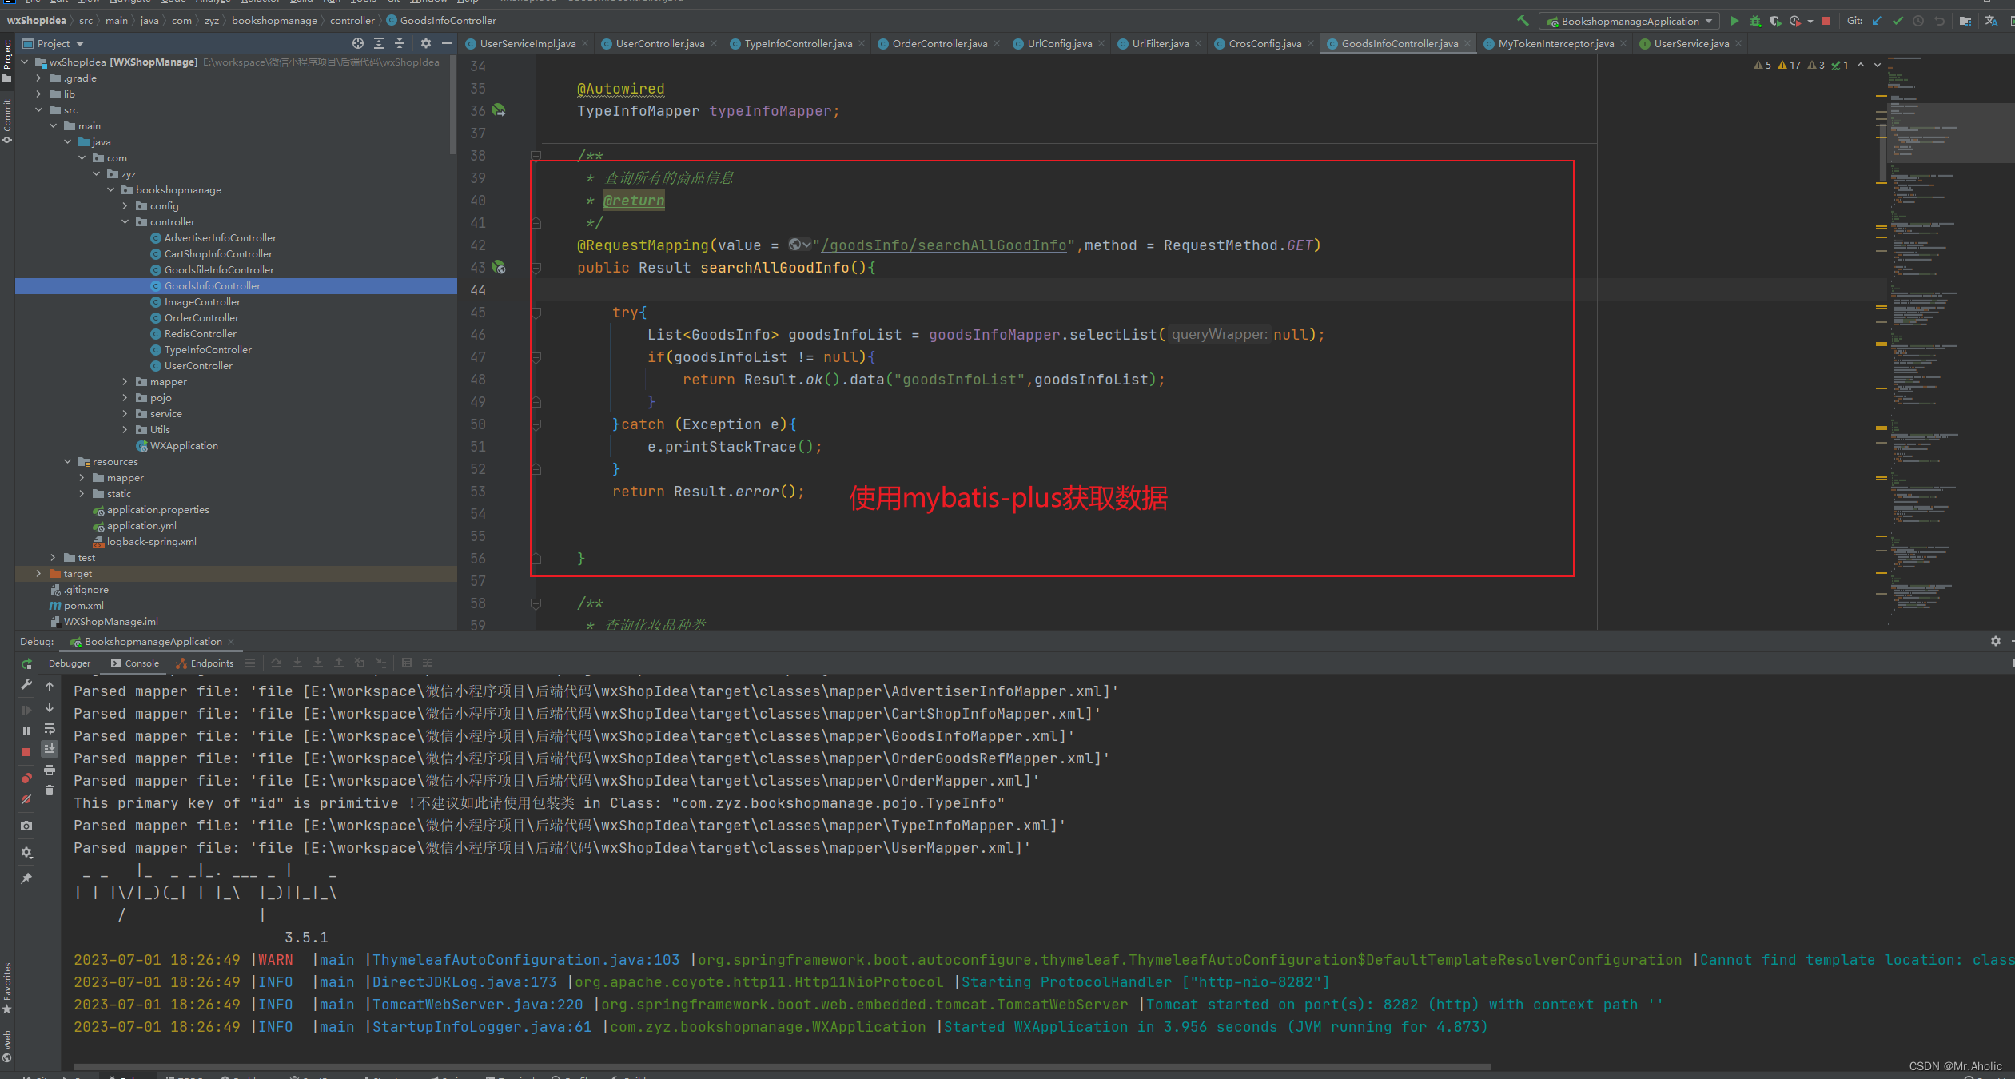The image size is (2015, 1079).
Task: Switch to UserController.java tab
Action: (659, 43)
